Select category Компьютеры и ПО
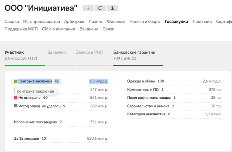Viewport: 232px width, 152px height. point(145,90)
